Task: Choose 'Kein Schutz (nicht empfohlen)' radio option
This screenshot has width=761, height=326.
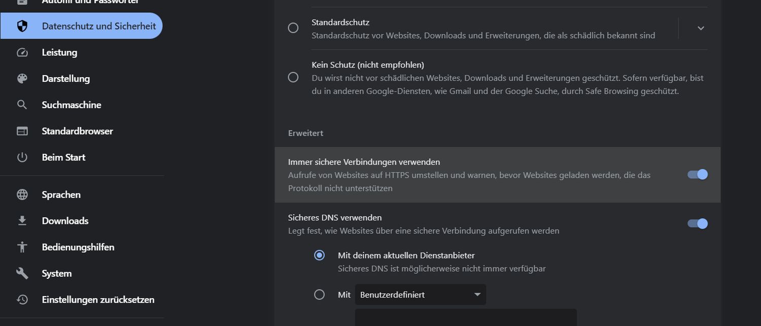Action: (293, 77)
